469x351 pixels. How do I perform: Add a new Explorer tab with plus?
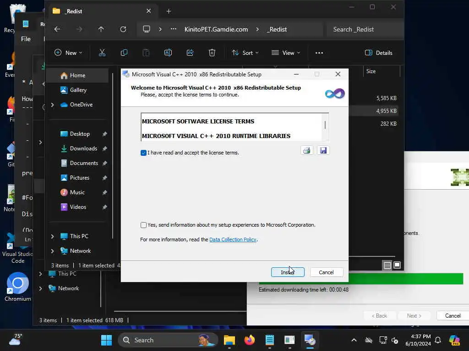169,11
